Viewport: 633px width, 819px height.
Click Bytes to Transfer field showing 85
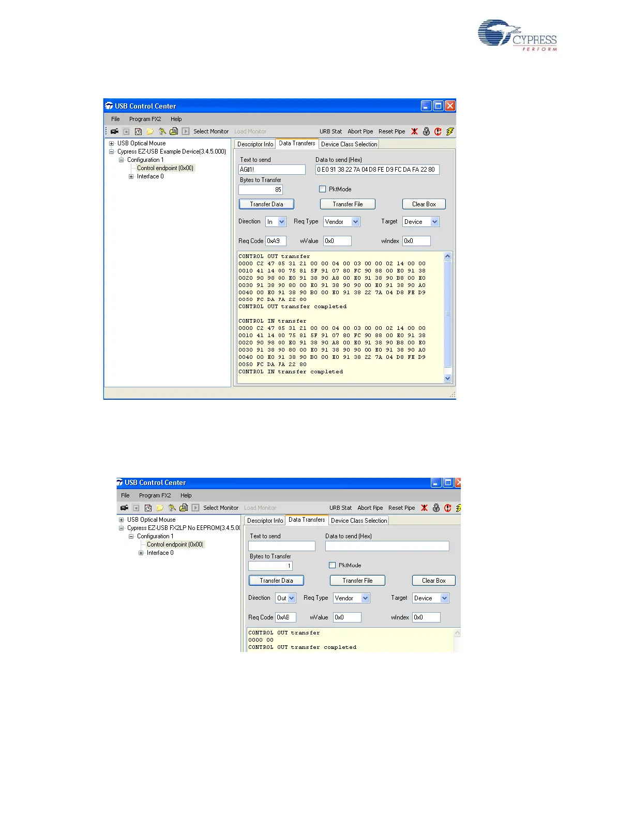[x=261, y=190]
